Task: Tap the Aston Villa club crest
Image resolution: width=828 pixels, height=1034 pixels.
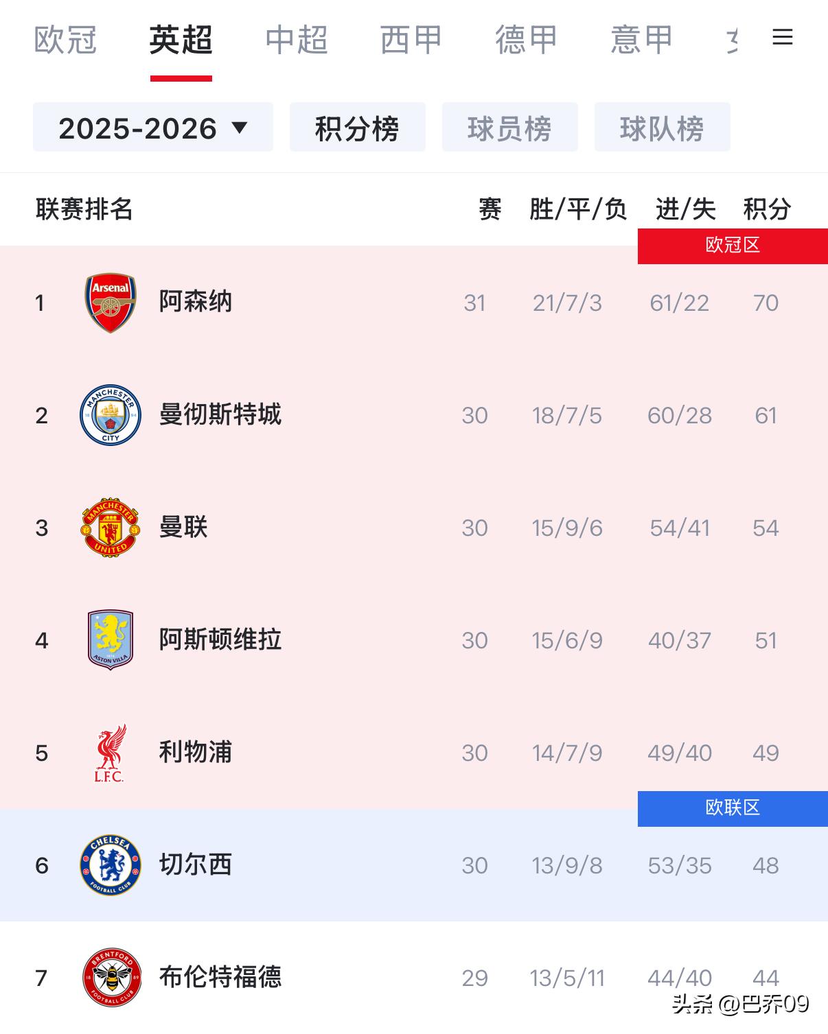Action: (x=111, y=640)
